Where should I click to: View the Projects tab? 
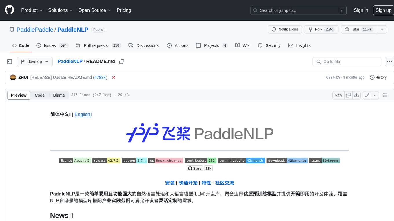[x=212, y=45]
